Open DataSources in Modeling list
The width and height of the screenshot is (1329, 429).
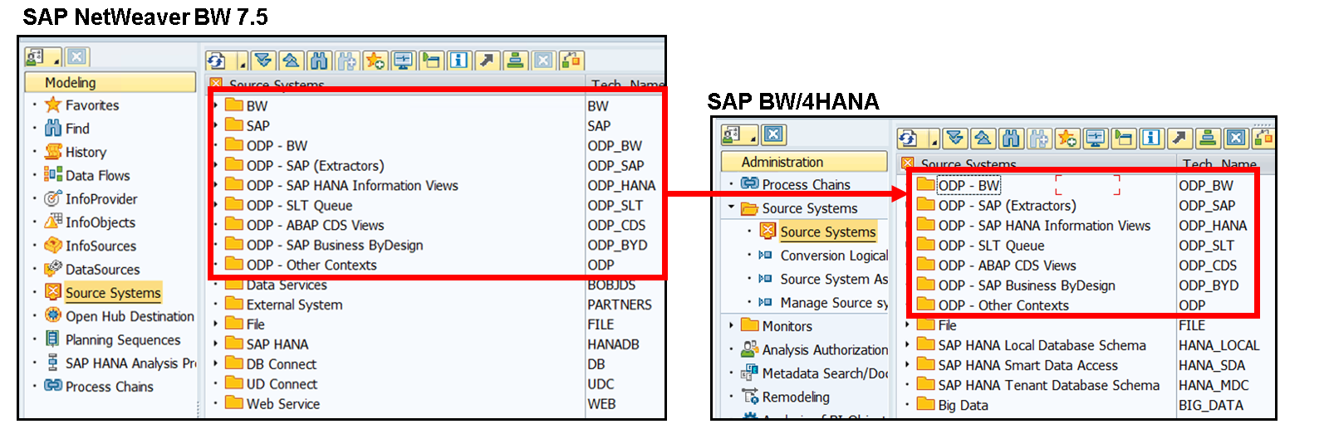(91, 269)
